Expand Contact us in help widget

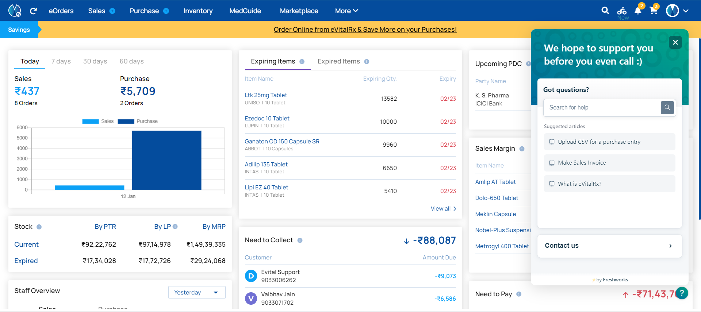click(x=609, y=246)
